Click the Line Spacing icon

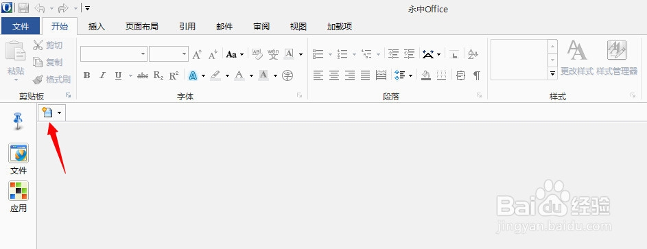pos(399,75)
